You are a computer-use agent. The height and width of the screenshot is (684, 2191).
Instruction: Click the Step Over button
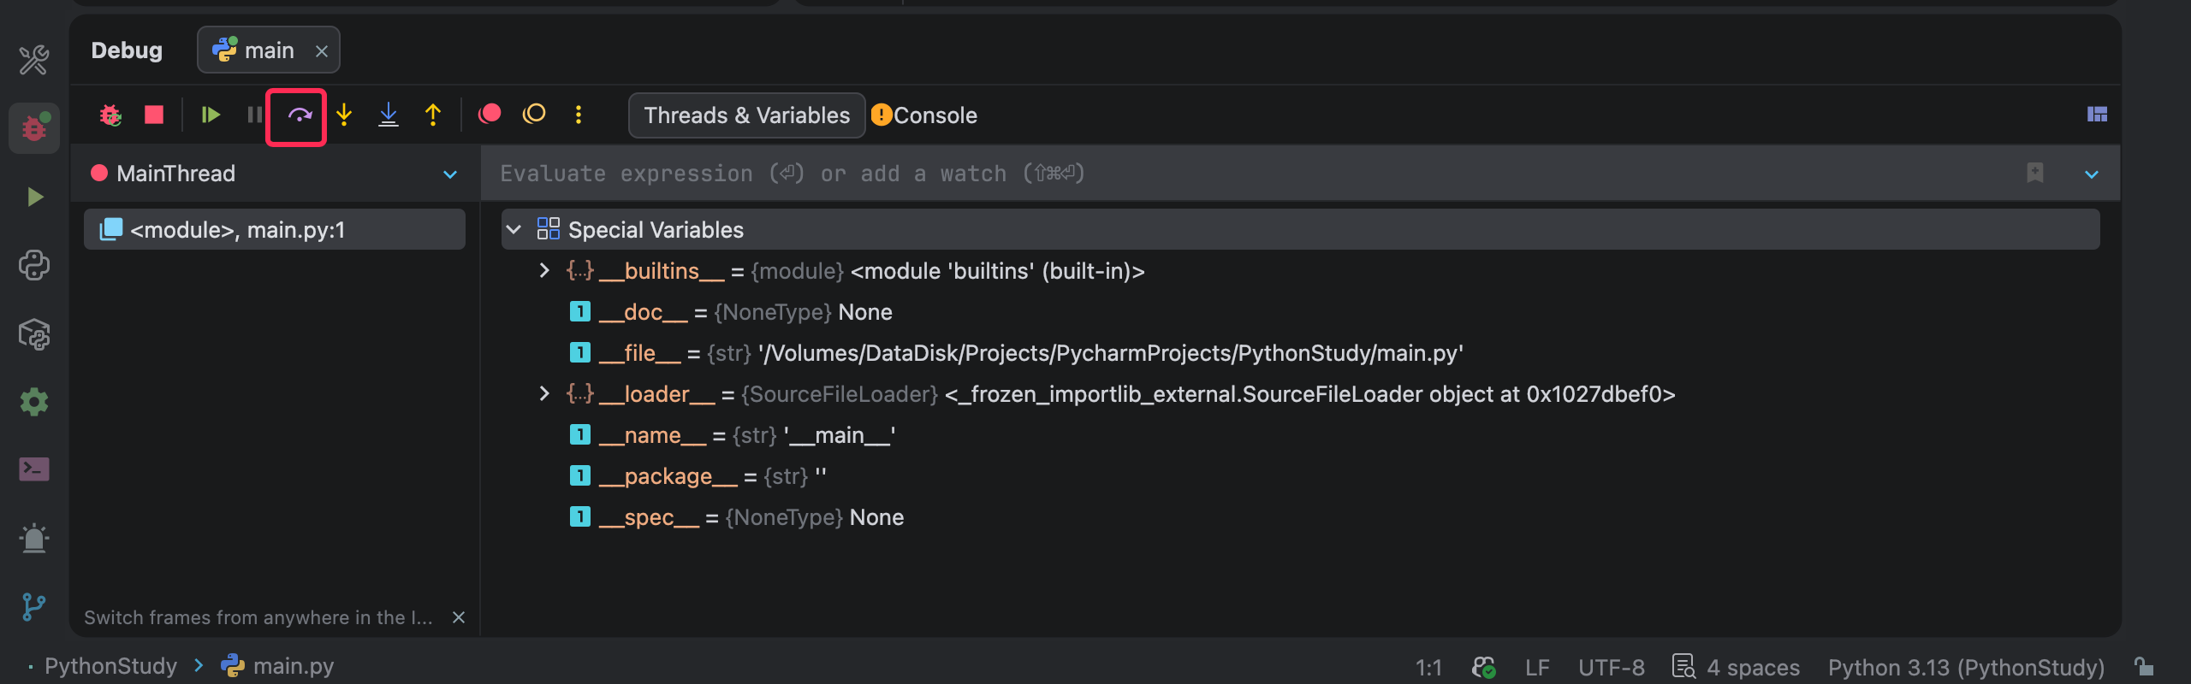coord(299,115)
